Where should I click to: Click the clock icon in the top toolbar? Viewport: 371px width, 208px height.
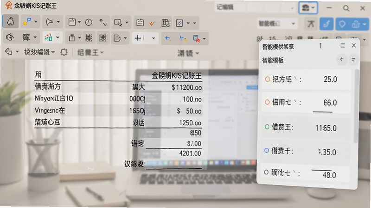click(x=89, y=22)
